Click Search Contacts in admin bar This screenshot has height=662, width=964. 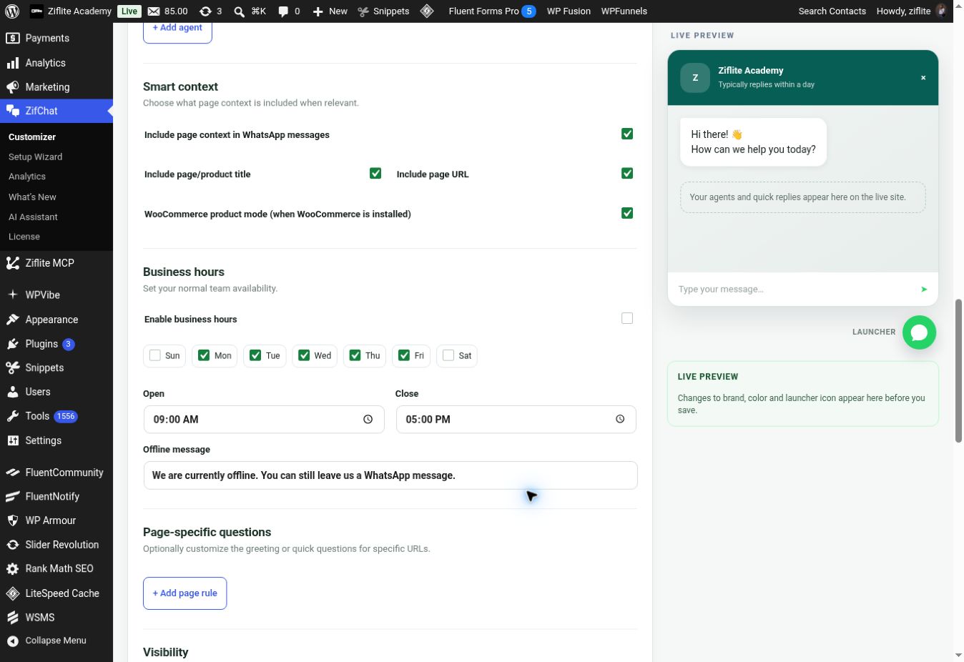pos(832,11)
